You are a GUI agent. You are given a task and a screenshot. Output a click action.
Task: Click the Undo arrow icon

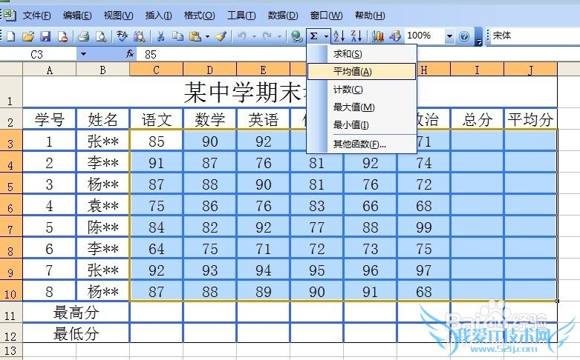242,36
